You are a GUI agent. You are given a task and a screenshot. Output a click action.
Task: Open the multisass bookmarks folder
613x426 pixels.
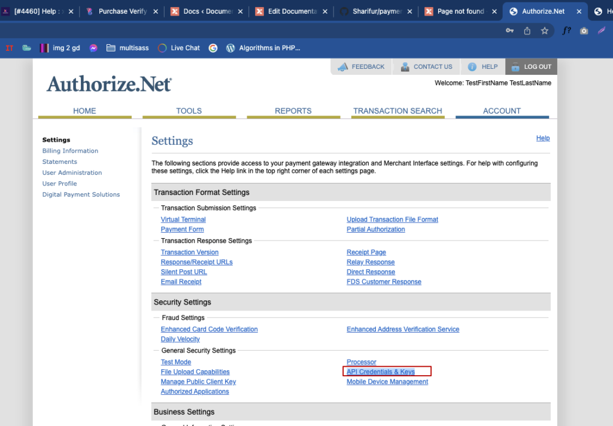(x=128, y=48)
